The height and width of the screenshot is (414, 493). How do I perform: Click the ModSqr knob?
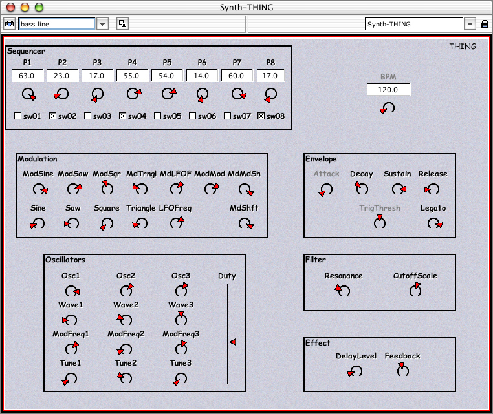pos(107,187)
